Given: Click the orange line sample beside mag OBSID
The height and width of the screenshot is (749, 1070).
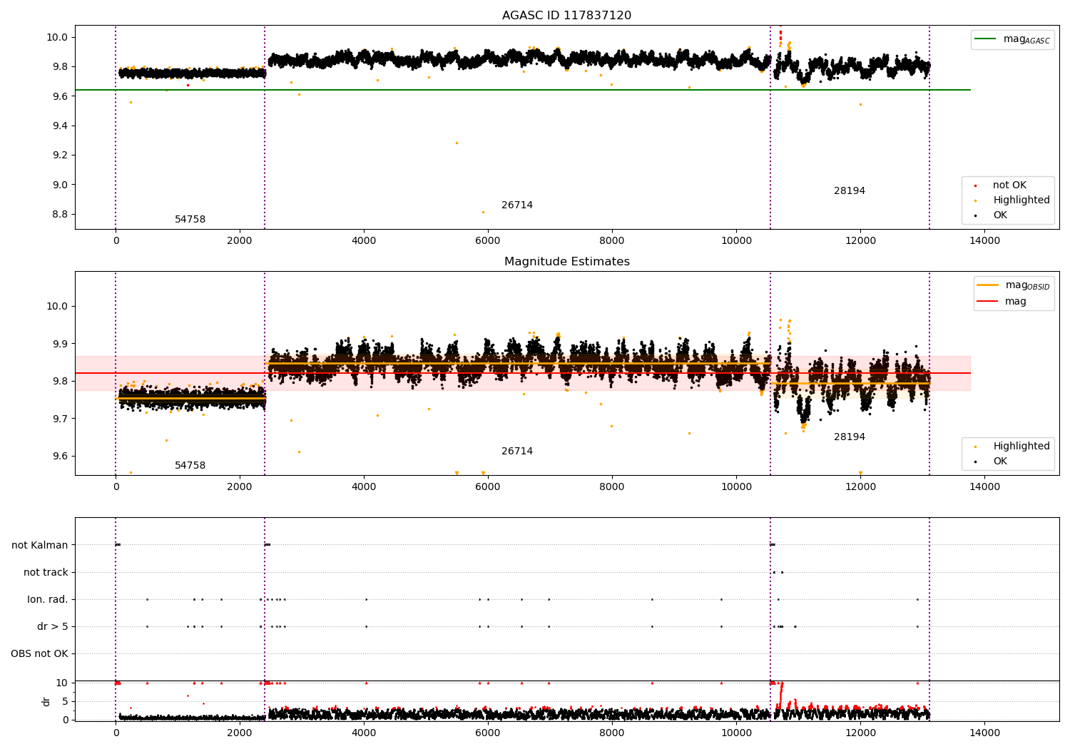Looking at the screenshot, I should click(x=987, y=285).
